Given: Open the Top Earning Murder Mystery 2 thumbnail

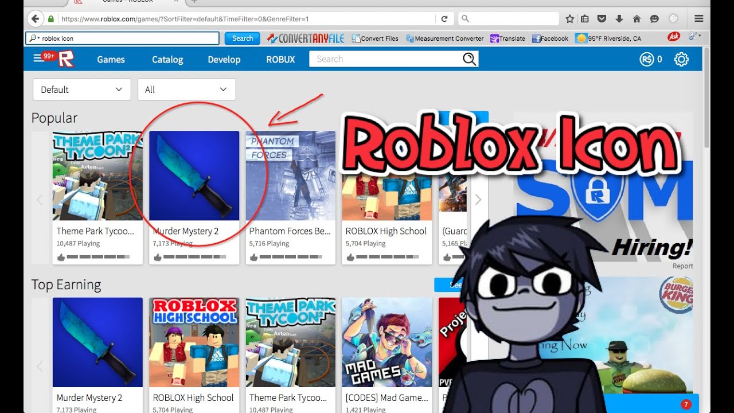Looking at the screenshot, I should tap(97, 342).
